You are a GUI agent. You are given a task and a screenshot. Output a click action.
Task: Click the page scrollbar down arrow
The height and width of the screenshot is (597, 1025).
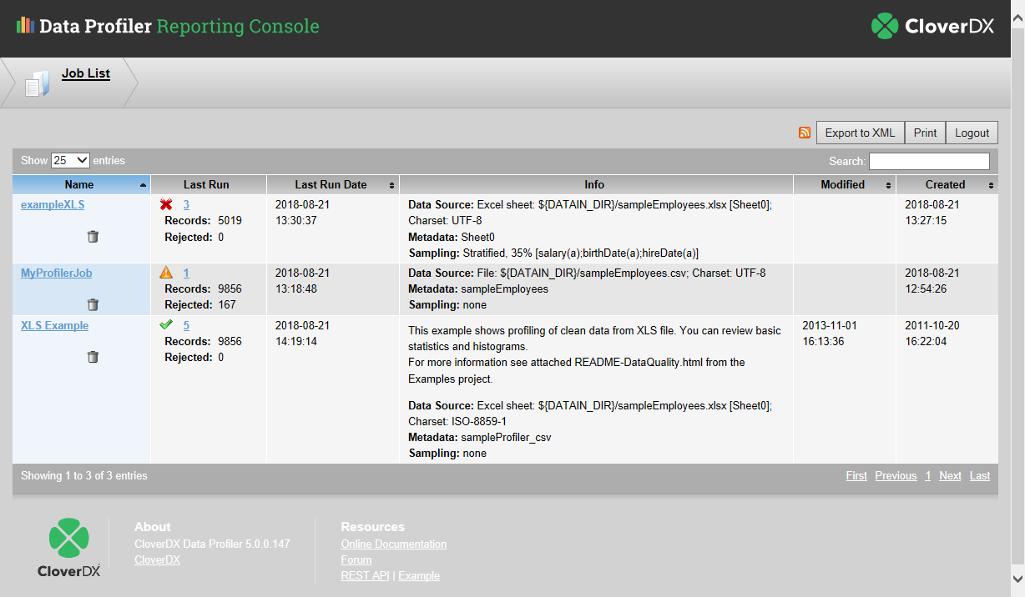pyautogui.click(x=1017, y=579)
